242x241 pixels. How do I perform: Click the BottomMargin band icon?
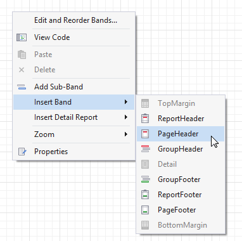coord(145,225)
